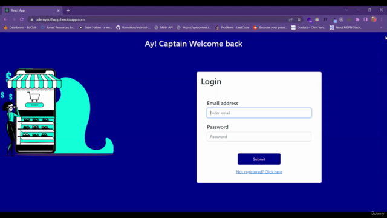Open Dashboard - EdClub bookmark
This screenshot has width=387, height=218.
20,27
